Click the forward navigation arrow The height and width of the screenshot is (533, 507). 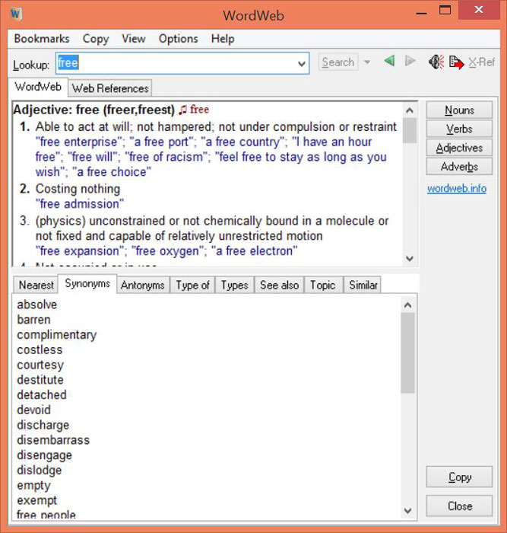click(410, 62)
